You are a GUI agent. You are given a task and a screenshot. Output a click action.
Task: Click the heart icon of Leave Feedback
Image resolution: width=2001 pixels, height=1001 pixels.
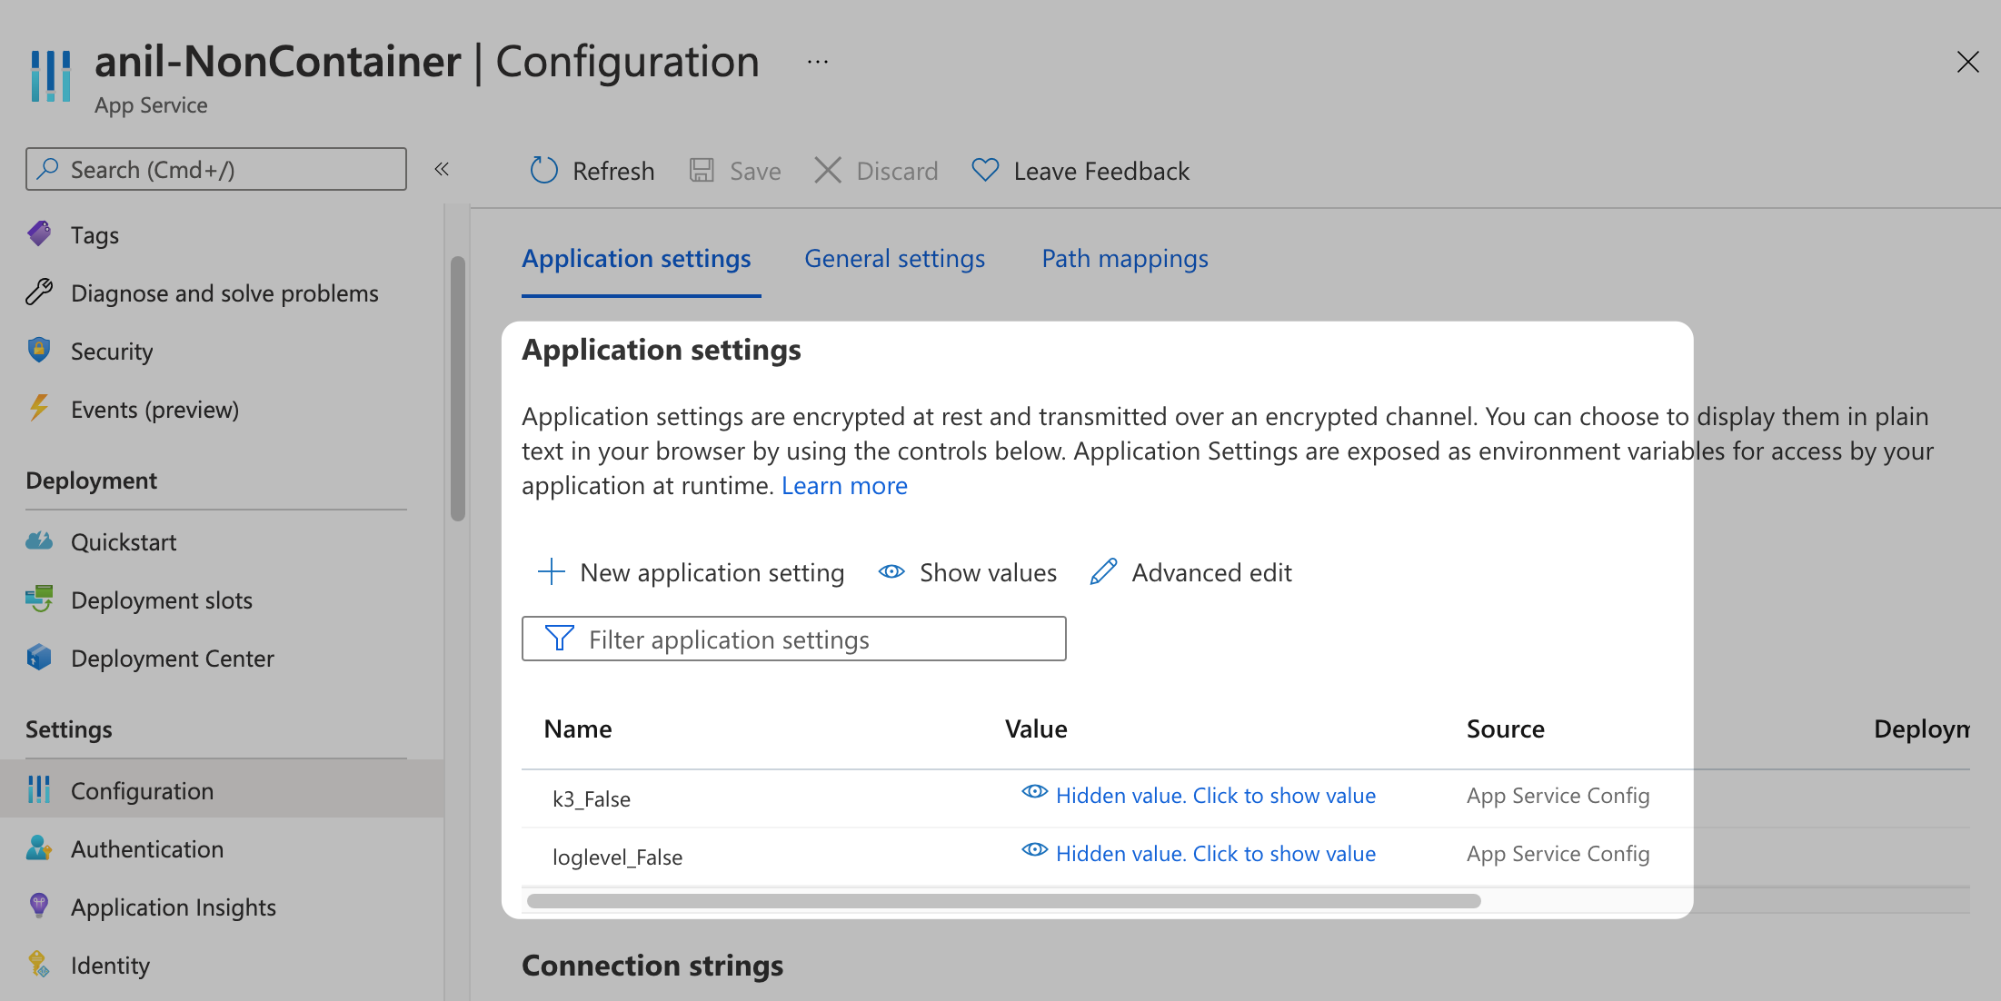(985, 170)
